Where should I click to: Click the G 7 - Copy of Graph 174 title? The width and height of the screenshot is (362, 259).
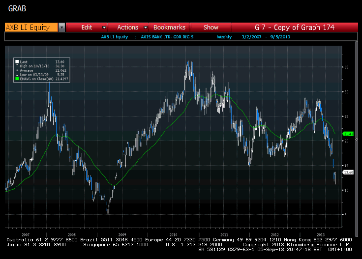[295, 28]
